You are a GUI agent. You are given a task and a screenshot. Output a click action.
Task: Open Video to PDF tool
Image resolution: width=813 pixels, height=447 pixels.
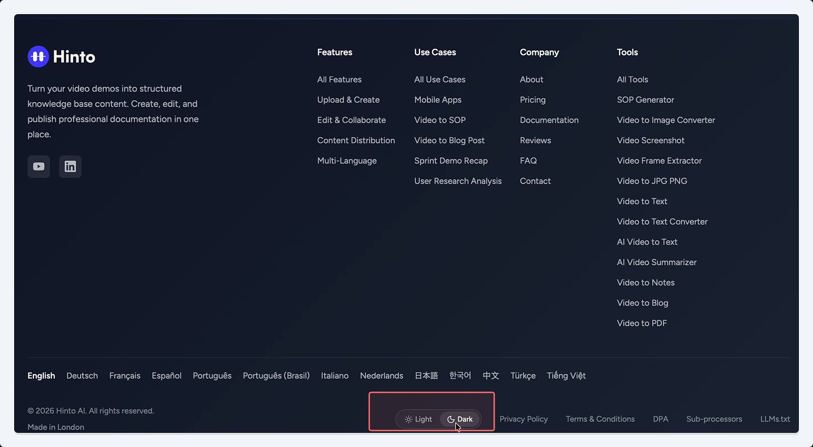642,323
